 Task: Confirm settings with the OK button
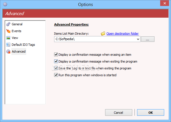click(x=150, y=113)
